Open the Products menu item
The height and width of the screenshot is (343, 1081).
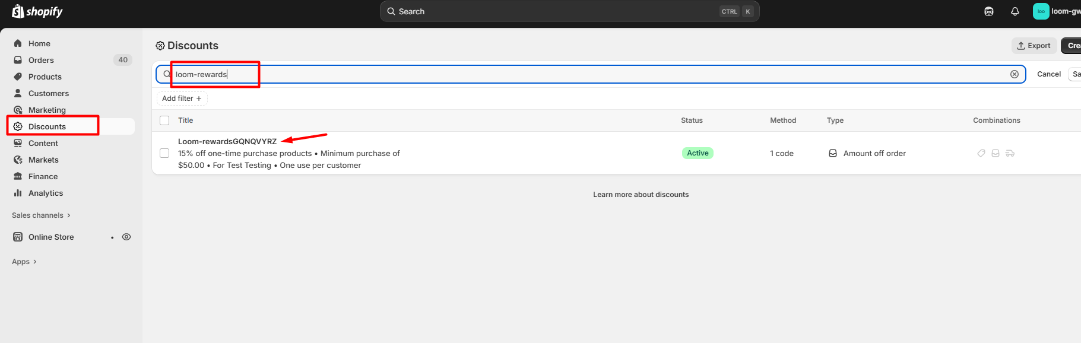coord(45,77)
